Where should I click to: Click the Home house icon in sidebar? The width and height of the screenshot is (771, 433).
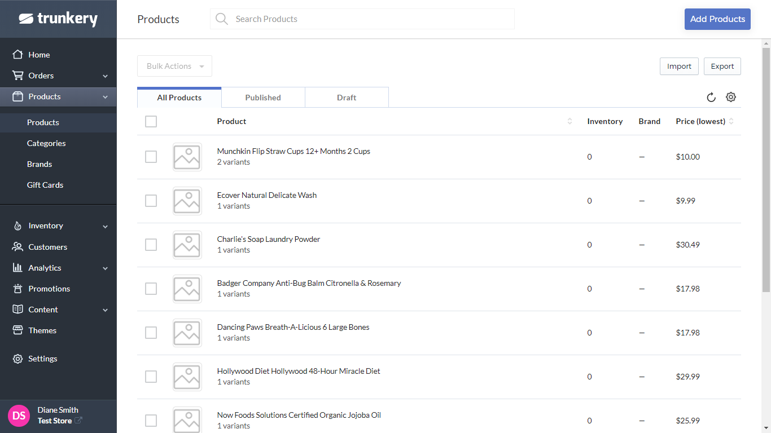click(17, 55)
